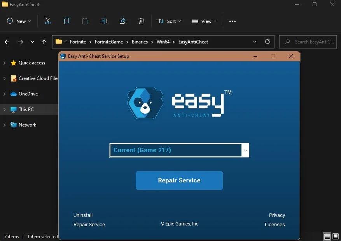This screenshot has height=241, width=341.
Task: Expand the This PC tree node
Action: point(4,109)
